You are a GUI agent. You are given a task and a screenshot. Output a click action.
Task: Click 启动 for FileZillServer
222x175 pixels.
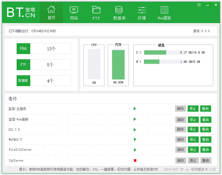[x=181, y=150]
